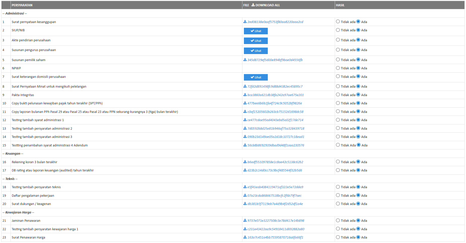This screenshot has width=466, height=243.
Task: Click the PERSYARATAN column header
Action: click(x=22, y=5)
